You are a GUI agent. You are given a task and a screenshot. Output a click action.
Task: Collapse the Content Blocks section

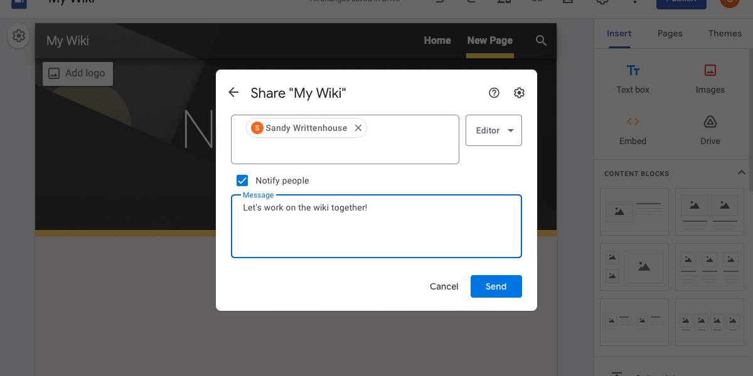(x=742, y=173)
